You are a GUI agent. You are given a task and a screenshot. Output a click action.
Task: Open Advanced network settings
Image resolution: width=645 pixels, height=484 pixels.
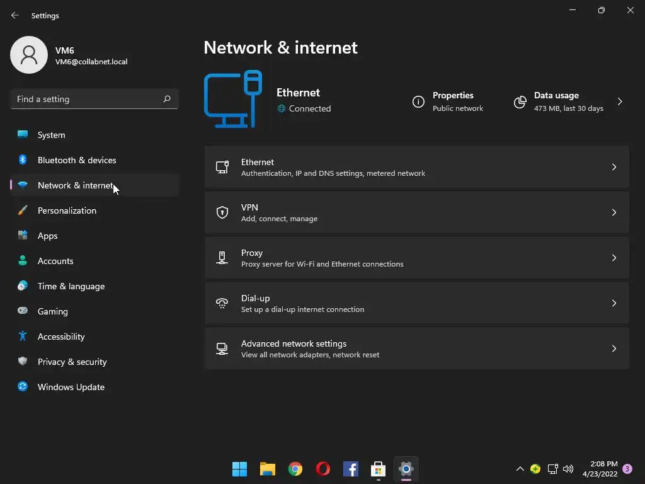tap(416, 349)
